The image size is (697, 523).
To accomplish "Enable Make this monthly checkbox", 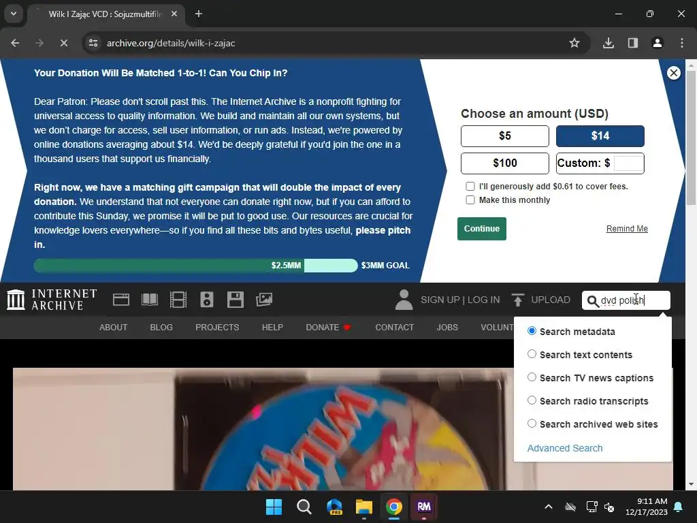I will coord(470,200).
